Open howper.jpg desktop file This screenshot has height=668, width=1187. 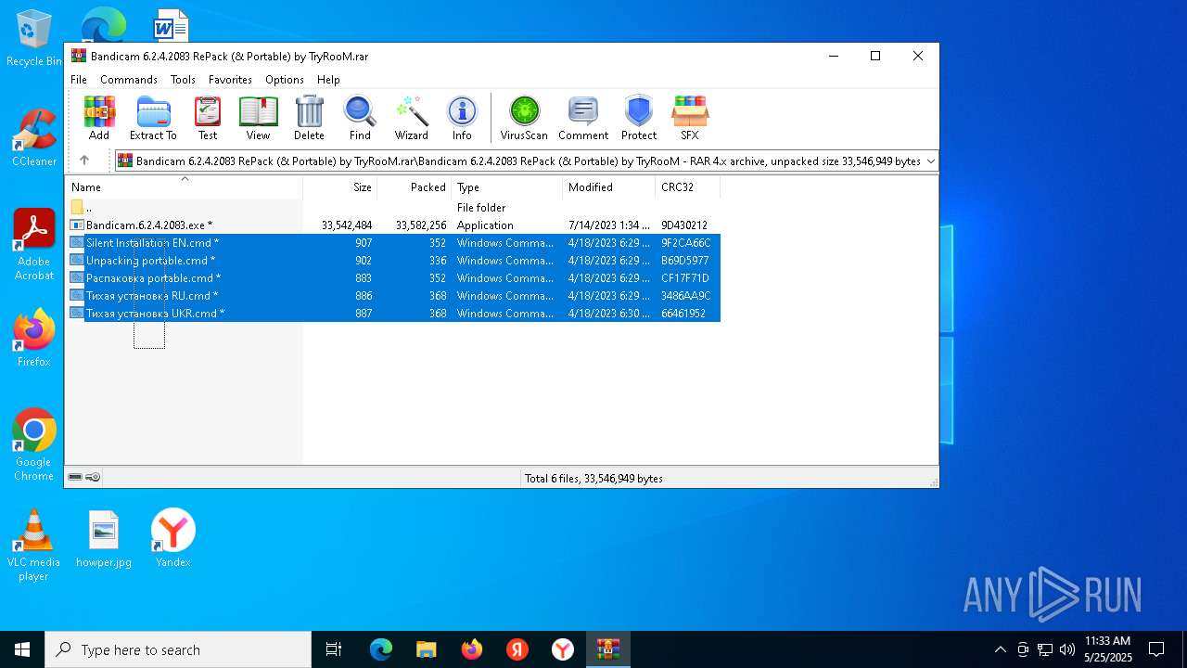coord(104,538)
